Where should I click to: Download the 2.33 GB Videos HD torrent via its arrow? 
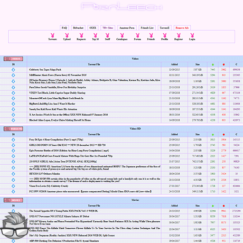[x=13, y=140]
